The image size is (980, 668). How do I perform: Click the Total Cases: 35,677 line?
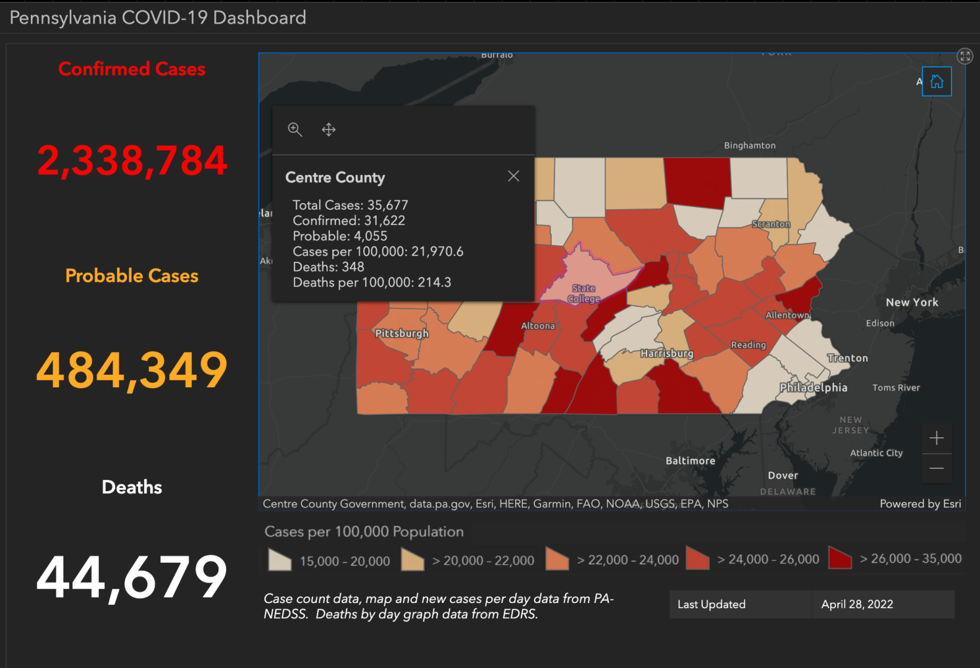click(350, 205)
